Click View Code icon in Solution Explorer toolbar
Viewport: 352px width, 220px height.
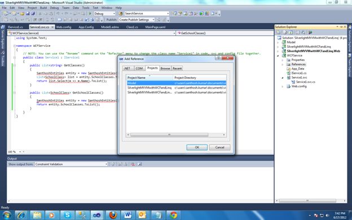(x=298, y=33)
